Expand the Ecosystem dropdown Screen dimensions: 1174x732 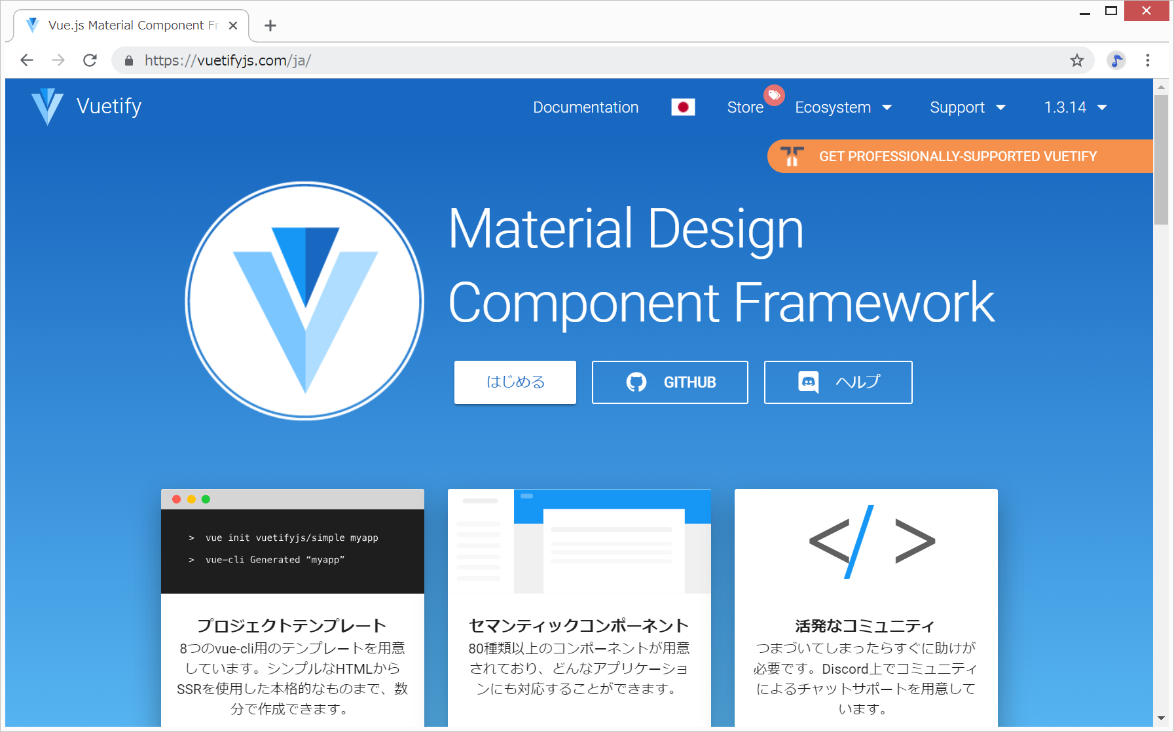coord(843,107)
